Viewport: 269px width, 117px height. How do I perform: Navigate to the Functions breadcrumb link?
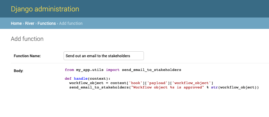47,23
